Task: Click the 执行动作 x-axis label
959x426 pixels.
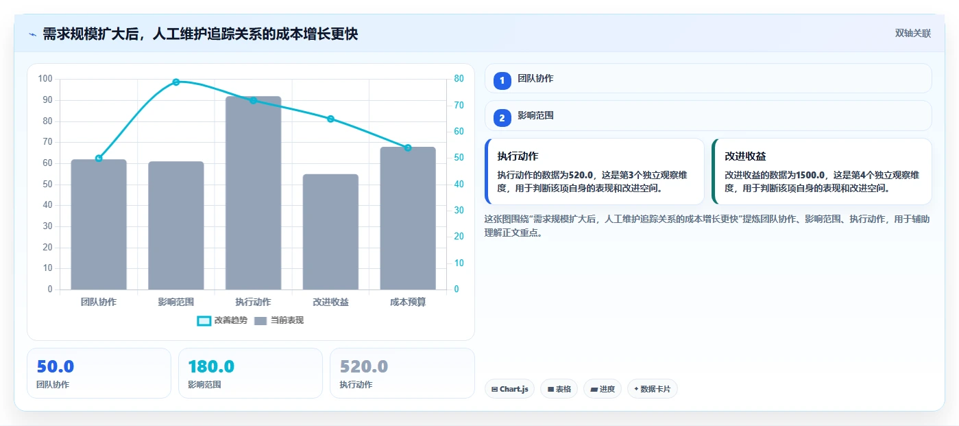Action: pos(254,302)
